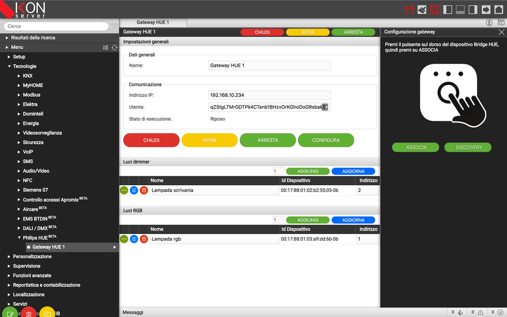The width and height of the screenshot is (507, 317).
Task: Click the paintbrush clean icon in top toolbar
Action: [422, 10]
